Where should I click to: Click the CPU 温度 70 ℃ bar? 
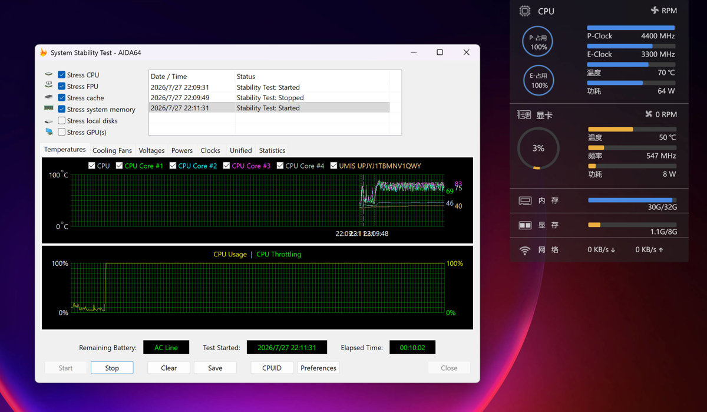pos(631,64)
